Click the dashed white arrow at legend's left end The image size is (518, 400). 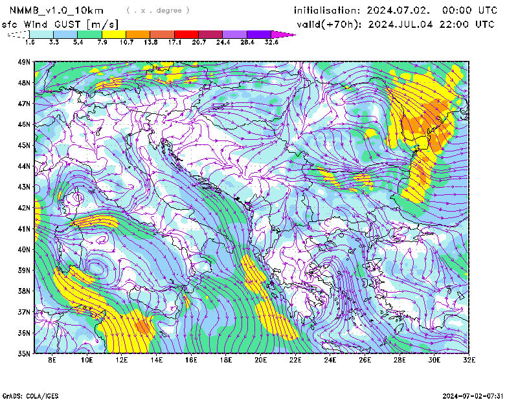17,34
